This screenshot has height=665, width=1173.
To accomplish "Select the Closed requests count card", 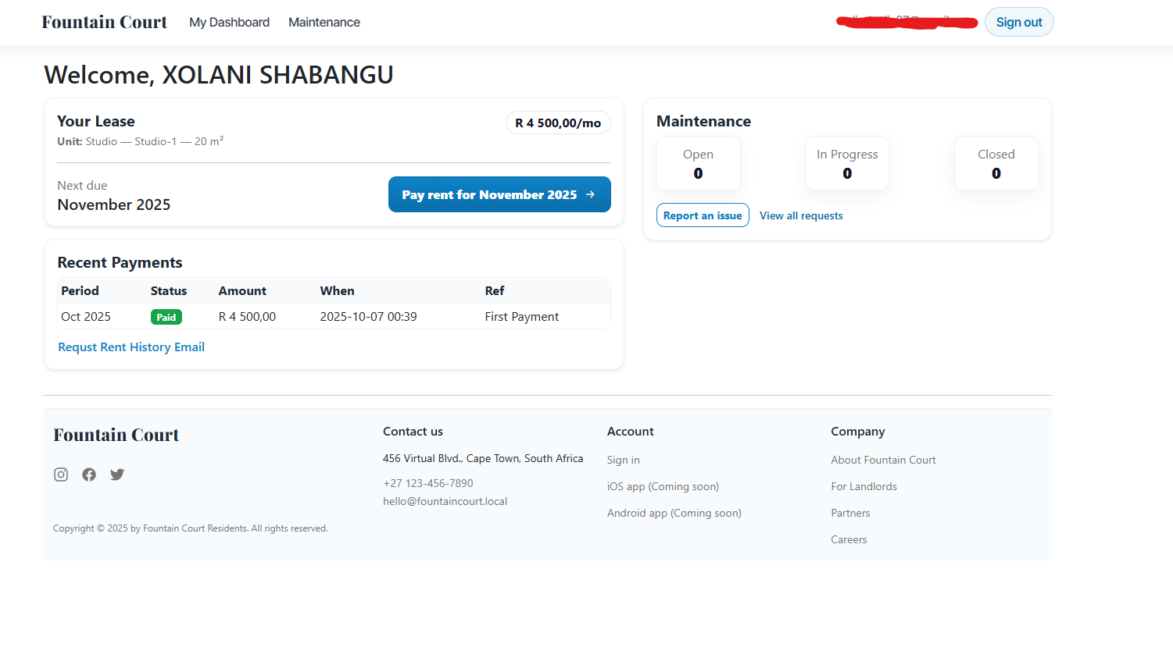I will [996, 163].
